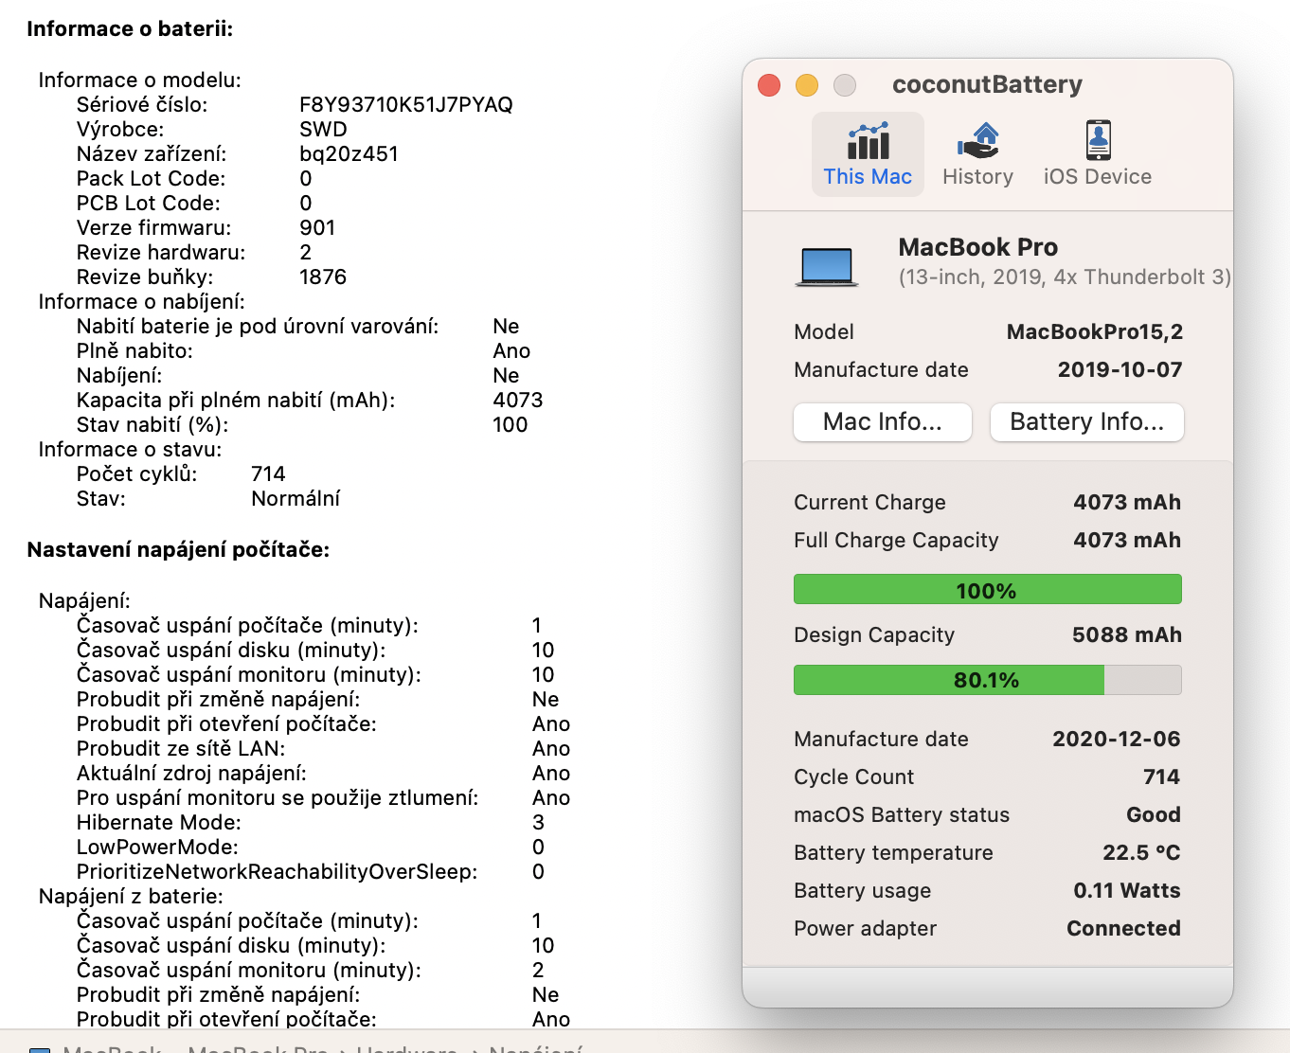Image resolution: width=1290 pixels, height=1053 pixels.
Task: Click the bar chart This Mac icon
Action: point(868,141)
